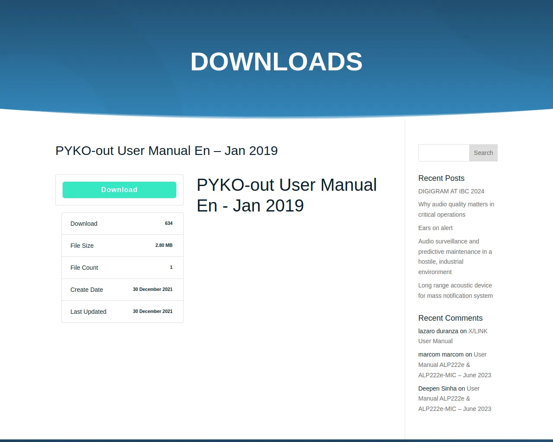
Task: Click the 'File Count' row label
Action: 84,268
